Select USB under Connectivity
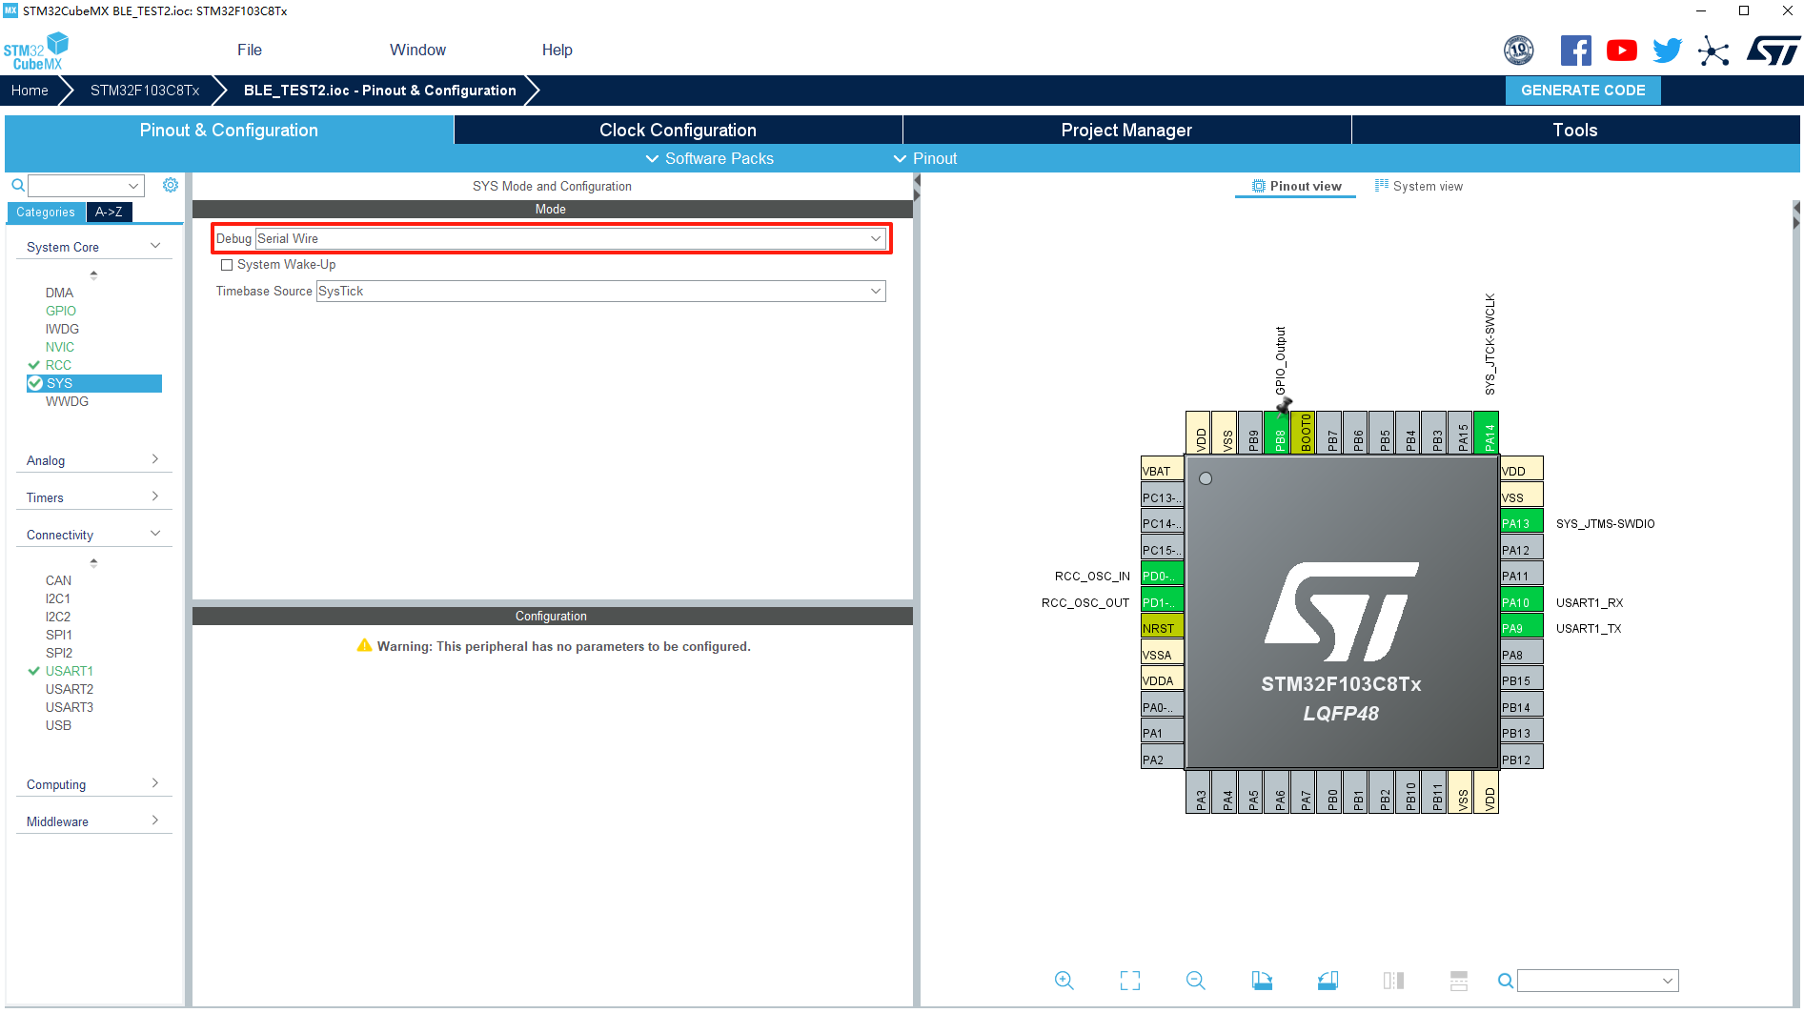The height and width of the screenshot is (1013, 1804). [x=58, y=725]
